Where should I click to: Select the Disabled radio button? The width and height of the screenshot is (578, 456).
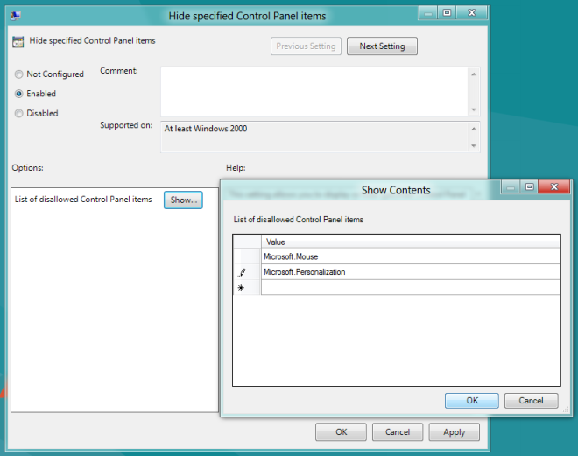point(19,113)
